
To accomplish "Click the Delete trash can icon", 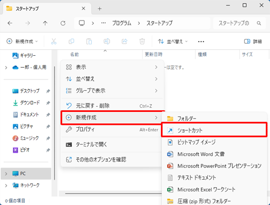I will coord(142,42).
